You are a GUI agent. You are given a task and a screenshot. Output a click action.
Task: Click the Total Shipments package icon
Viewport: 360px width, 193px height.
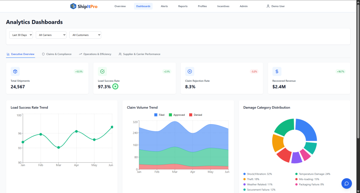click(15, 72)
